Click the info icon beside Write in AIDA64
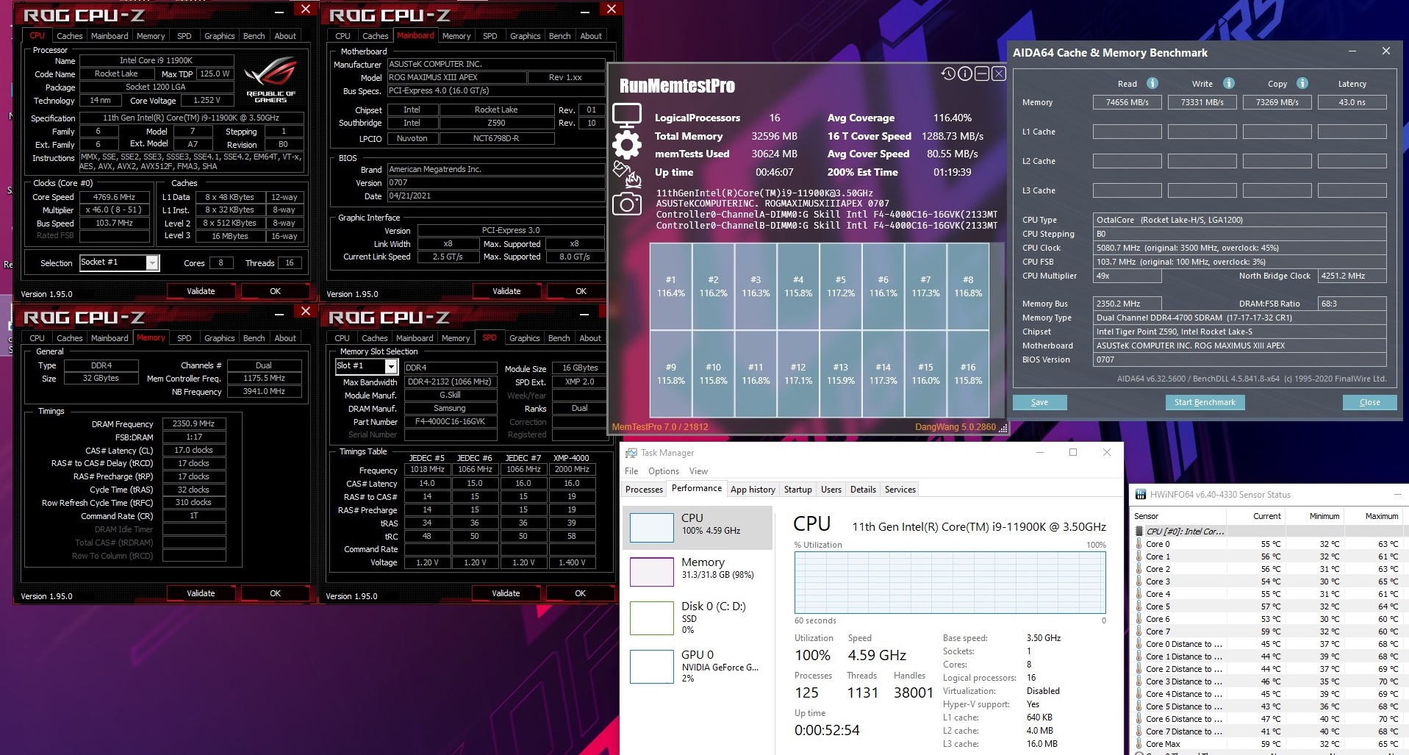Viewport: 1409px width, 755px height. [x=1229, y=83]
